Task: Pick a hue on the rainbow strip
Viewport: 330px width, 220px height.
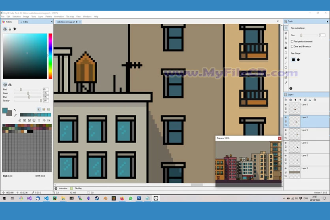Action: (x=50, y=56)
